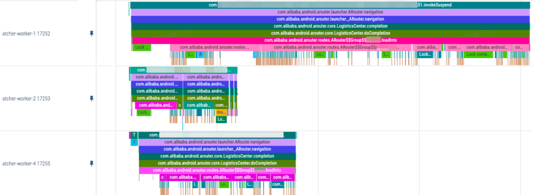The height and width of the screenshot is (195, 533).
Task: Select worker-1 pink loadInto slice
Action: pyautogui.click(x=330, y=40)
